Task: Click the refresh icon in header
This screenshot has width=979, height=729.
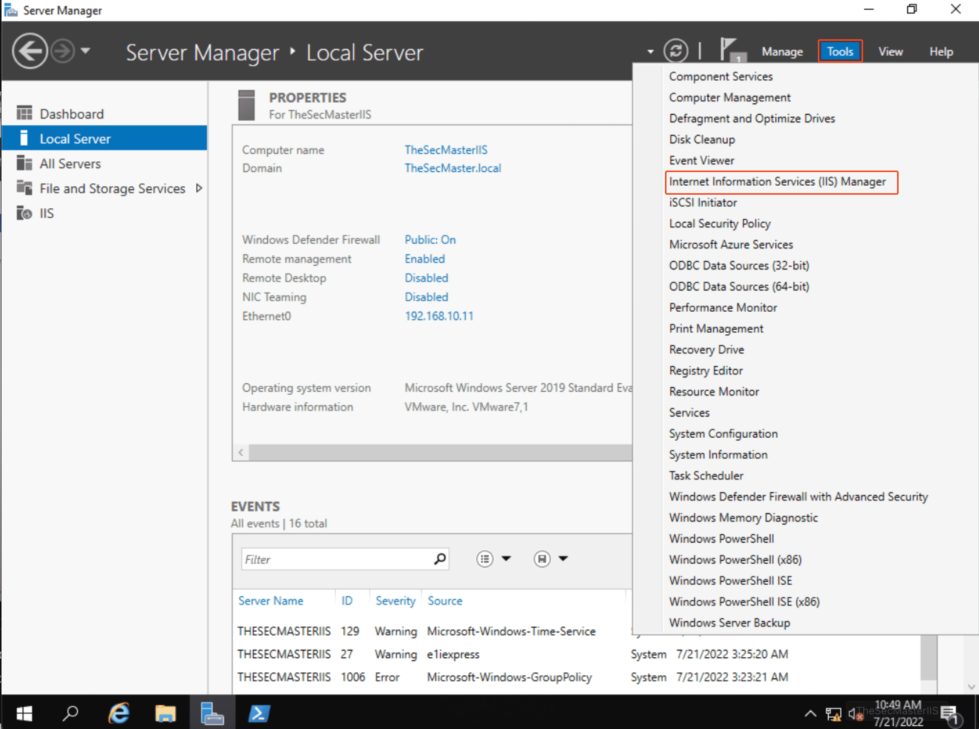Action: 675,51
